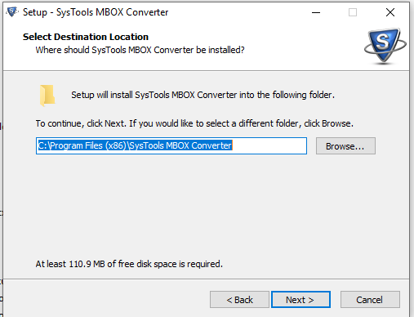
Task: Click the "Setup - SysTools MBOX Converter" title text
Action: coord(96,12)
